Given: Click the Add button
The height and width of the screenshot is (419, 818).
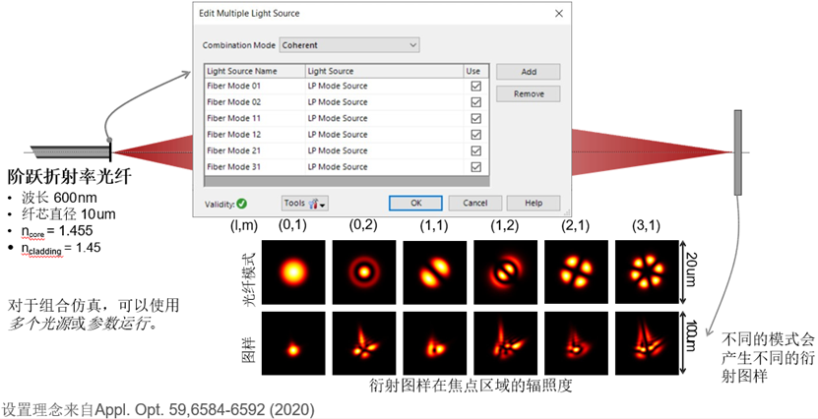Looking at the screenshot, I should 528,72.
